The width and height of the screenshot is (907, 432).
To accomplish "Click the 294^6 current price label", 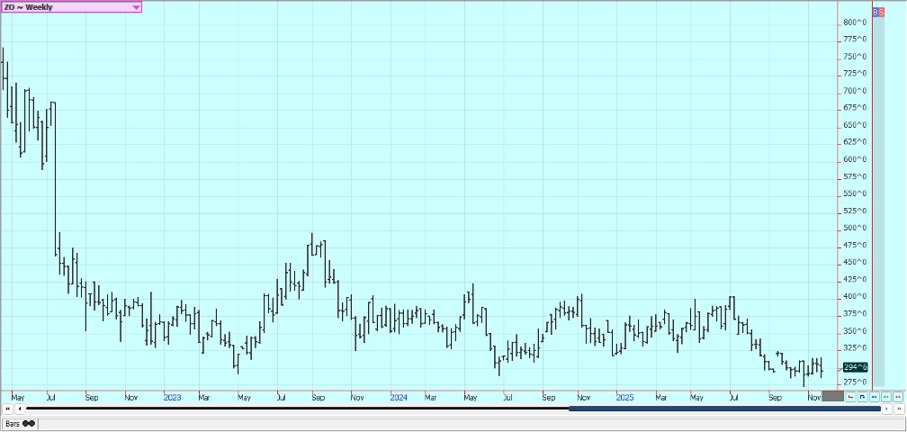I will (858, 367).
